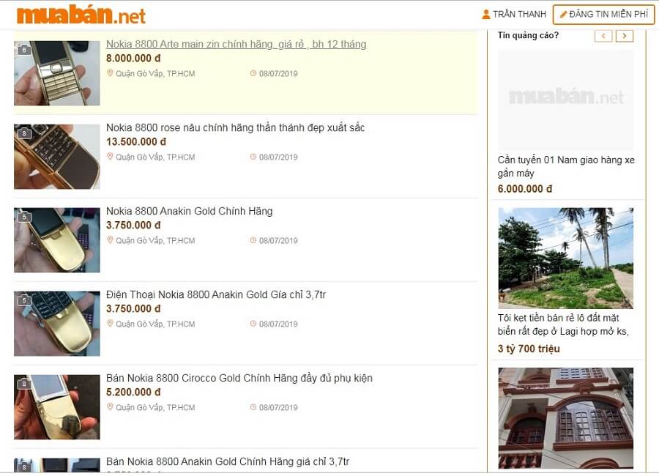The image size is (659, 476).
Task: Click the Tin quảng cáo? heading
Action: tap(528, 35)
